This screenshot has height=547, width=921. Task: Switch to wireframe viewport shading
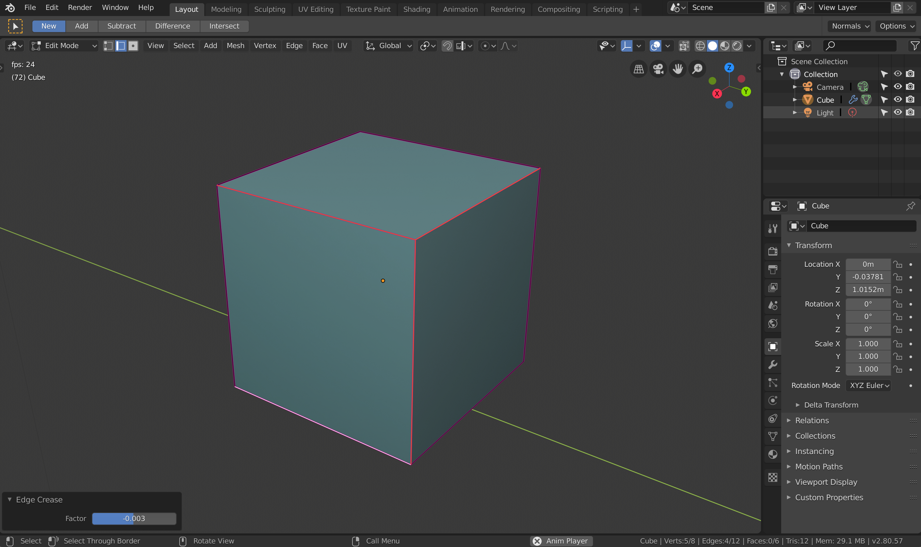click(x=700, y=46)
